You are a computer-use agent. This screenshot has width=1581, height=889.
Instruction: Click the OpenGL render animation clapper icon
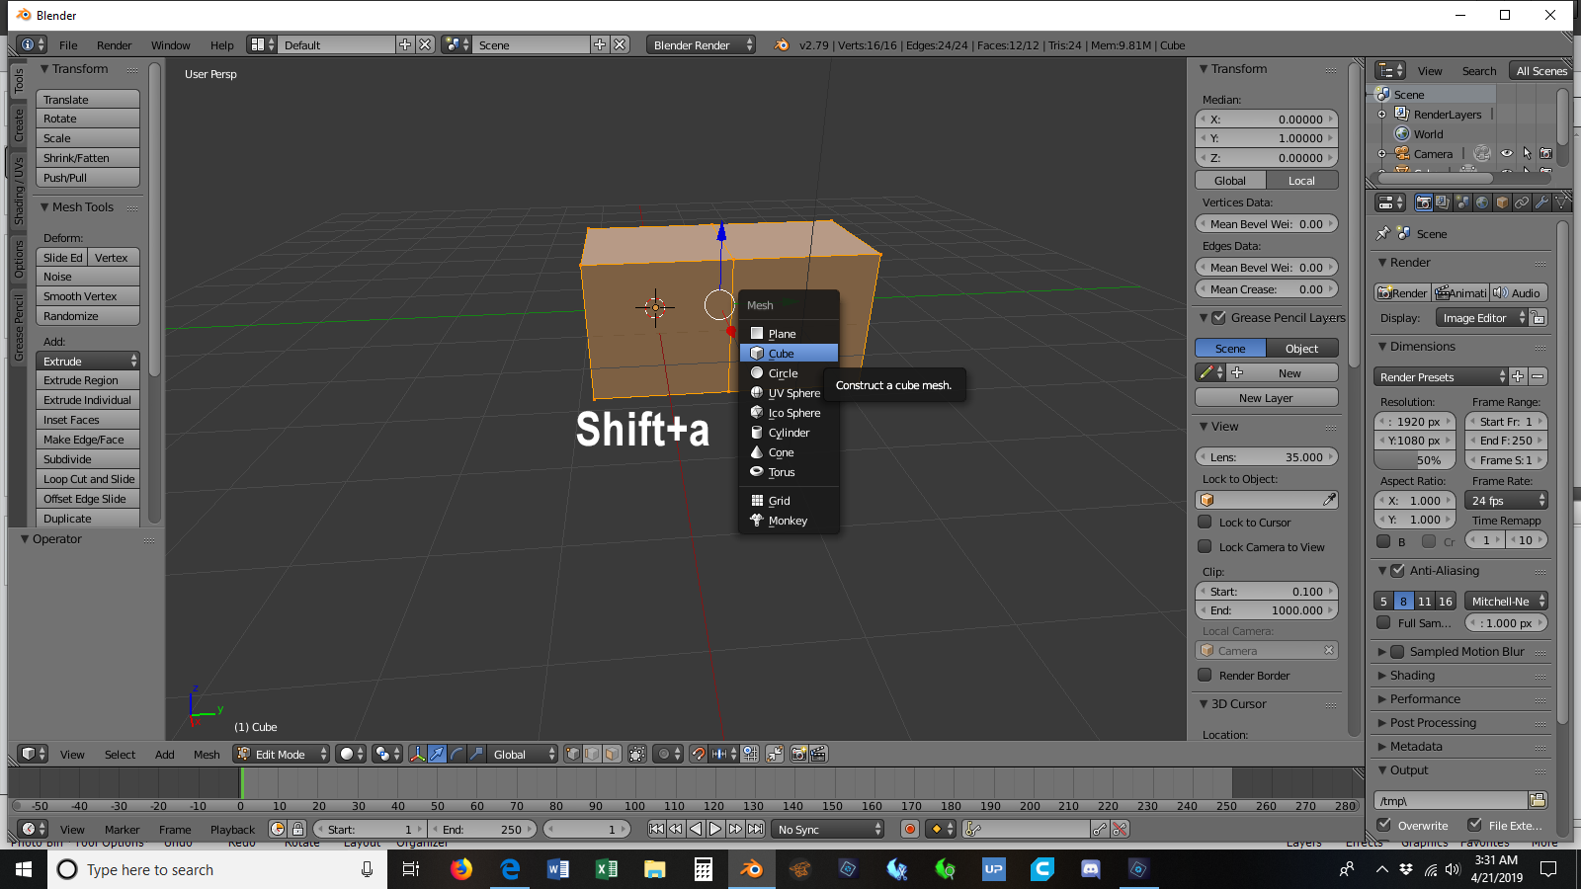coord(818,754)
